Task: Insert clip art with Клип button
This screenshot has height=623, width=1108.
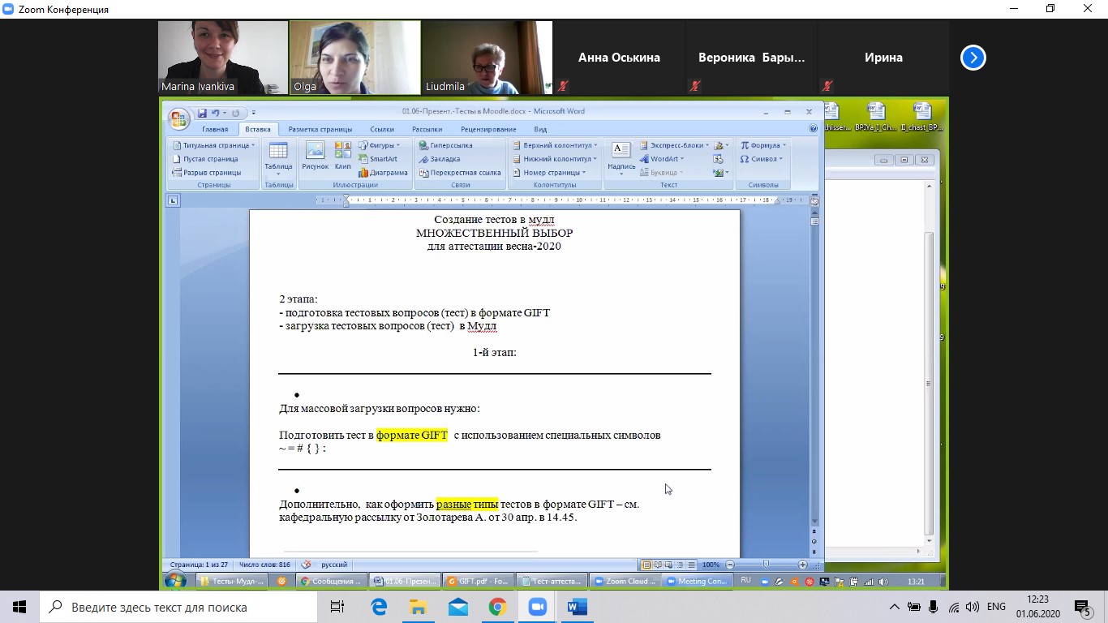Action: click(x=343, y=156)
